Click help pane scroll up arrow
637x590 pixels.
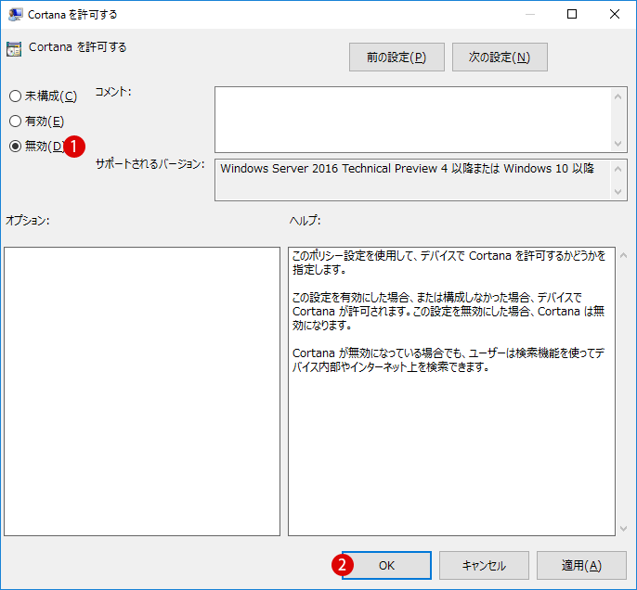[624, 255]
